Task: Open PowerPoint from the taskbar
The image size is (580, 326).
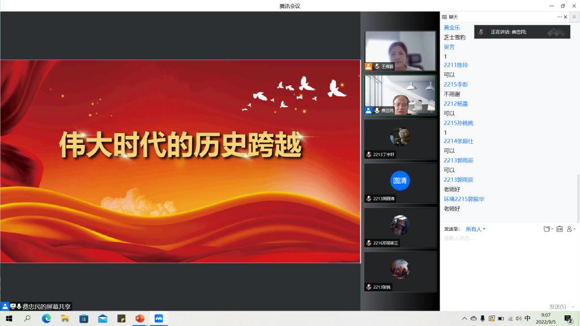Action: [x=139, y=319]
